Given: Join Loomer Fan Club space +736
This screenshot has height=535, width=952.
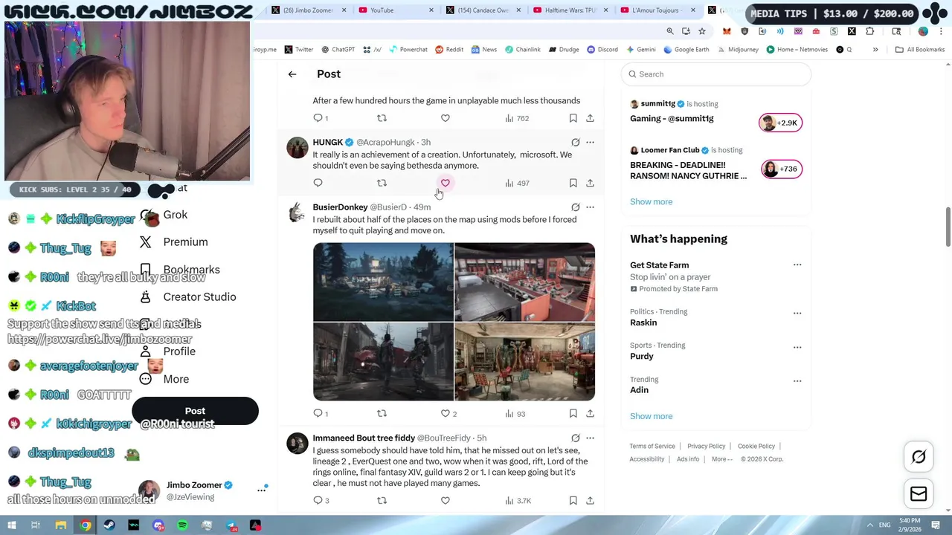Looking at the screenshot, I should (x=780, y=169).
